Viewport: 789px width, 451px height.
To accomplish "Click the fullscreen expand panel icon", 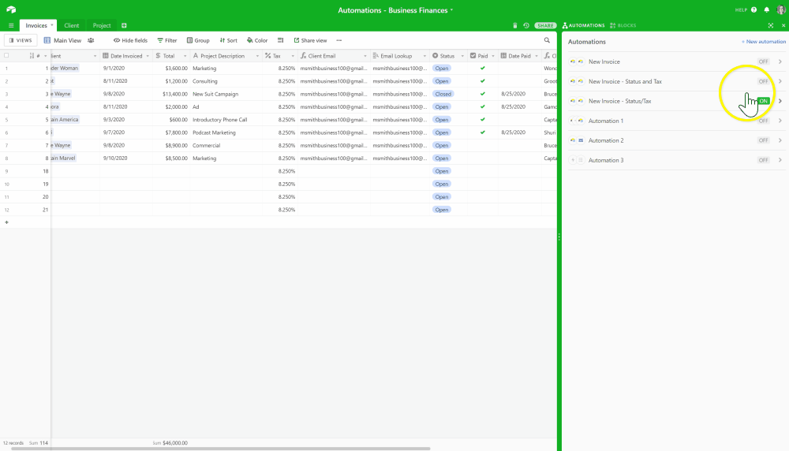I will pyautogui.click(x=770, y=25).
